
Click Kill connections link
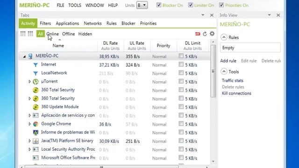point(236,93)
